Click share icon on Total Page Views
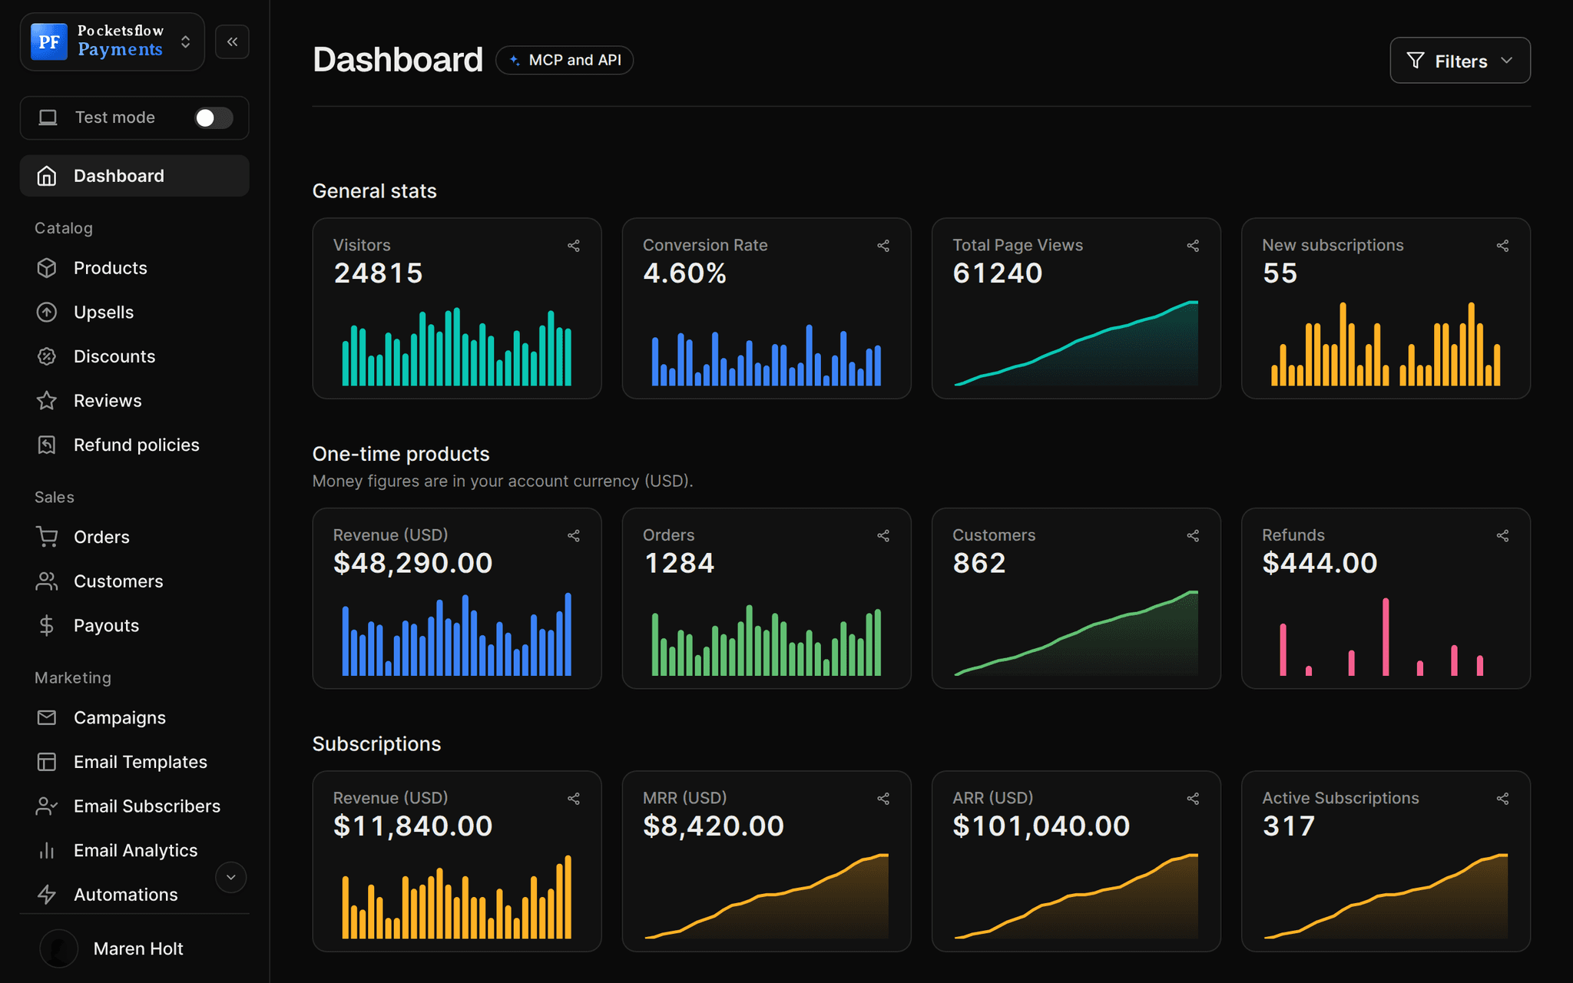 [x=1193, y=246]
